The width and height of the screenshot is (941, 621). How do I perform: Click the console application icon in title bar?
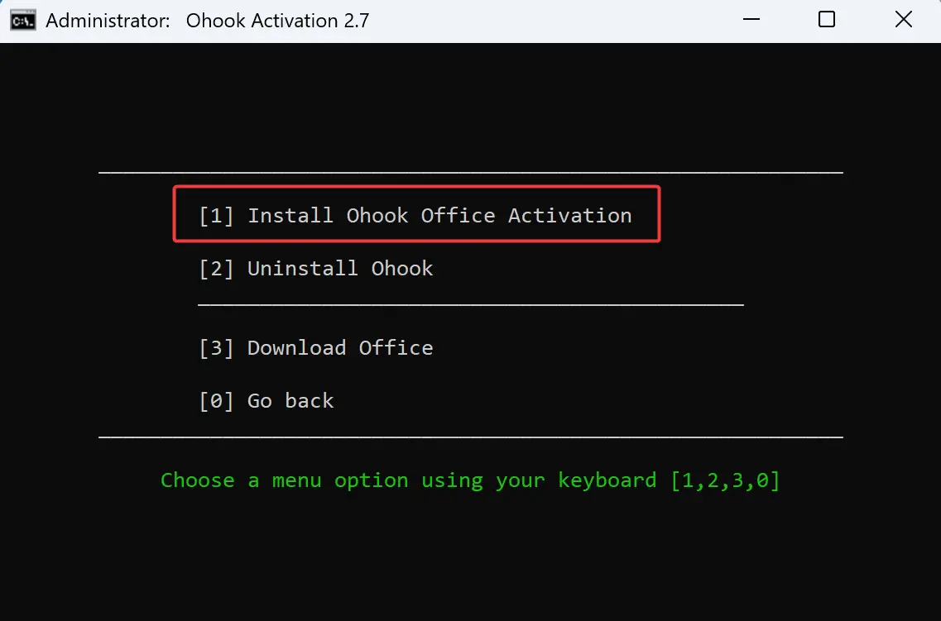[x=22, y=19]
